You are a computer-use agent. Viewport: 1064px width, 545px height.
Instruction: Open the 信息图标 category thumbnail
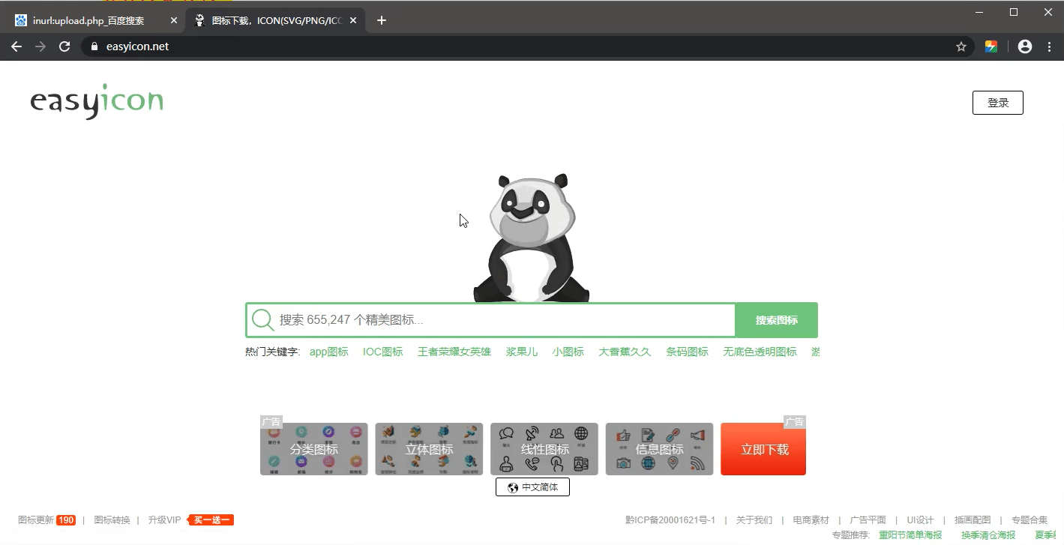point(660,449)
